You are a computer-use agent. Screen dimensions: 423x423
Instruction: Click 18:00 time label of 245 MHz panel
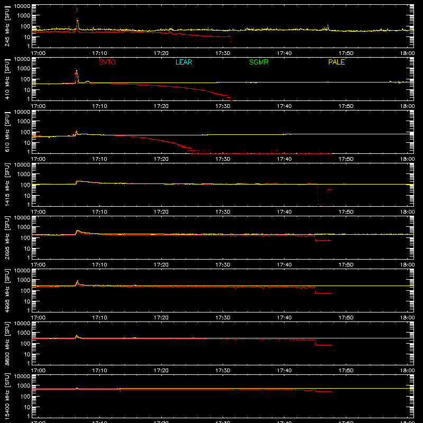click(407, 53)
